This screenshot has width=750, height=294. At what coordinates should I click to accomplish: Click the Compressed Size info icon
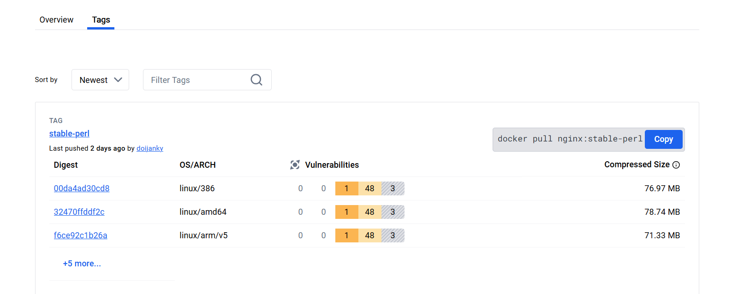coord(676,165)
